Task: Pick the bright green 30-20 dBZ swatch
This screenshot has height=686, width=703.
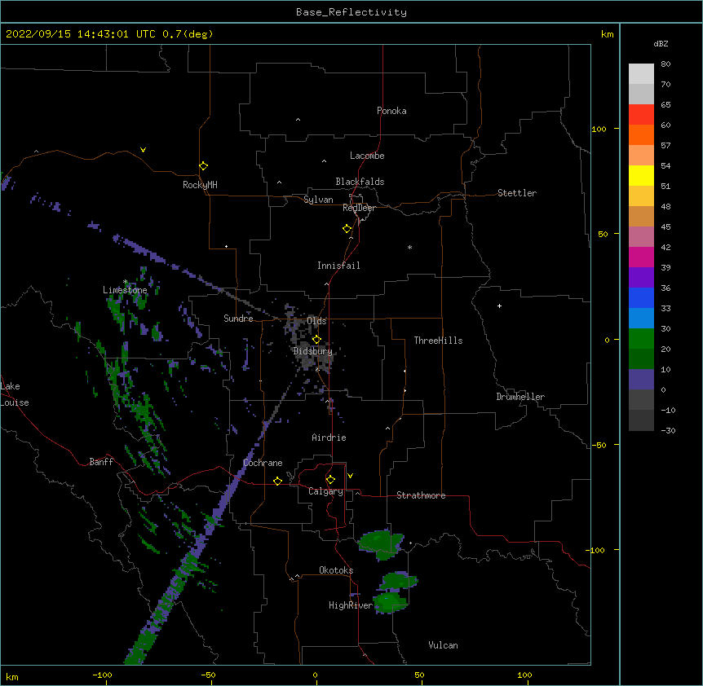Action: point(641,339)
